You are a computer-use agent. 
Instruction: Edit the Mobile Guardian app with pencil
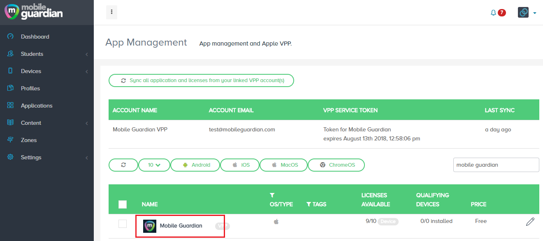point(530,222)
